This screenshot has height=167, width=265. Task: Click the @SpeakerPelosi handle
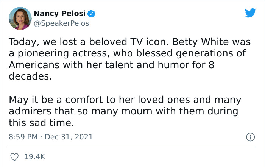[62, 23]
